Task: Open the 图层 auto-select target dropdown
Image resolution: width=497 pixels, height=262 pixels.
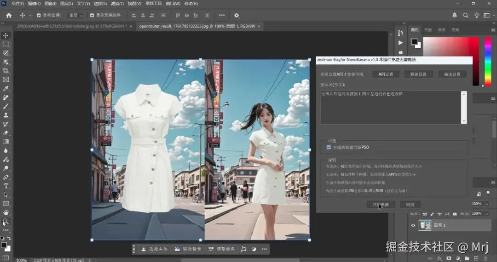Action: [76, 15]
